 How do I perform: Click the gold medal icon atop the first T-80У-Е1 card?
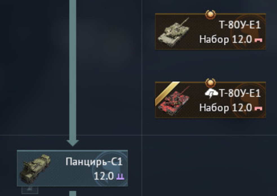point(210,14)
